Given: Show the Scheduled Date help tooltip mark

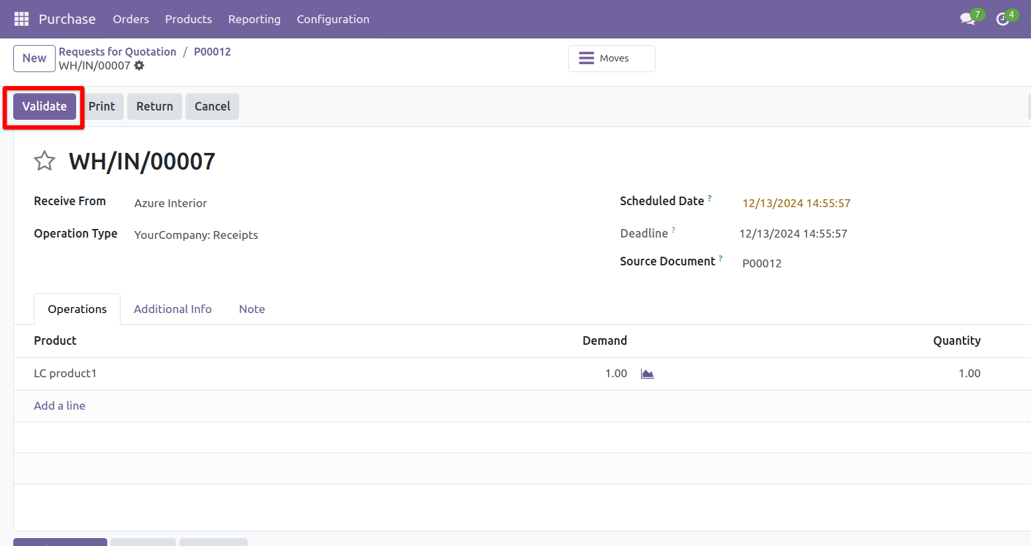Looking at the screenshot, I should (709, 197).
